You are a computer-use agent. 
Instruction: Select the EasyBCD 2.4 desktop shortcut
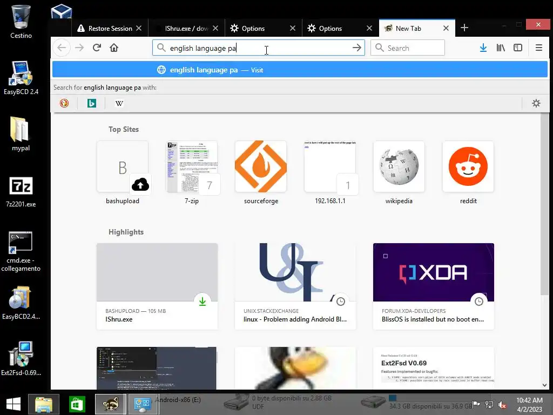pyautogui.click(x=21, y=78)
